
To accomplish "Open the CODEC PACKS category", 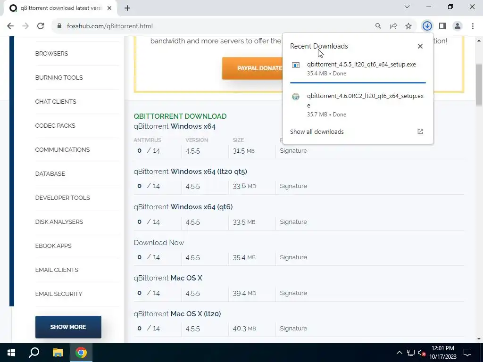I will 55,125.
